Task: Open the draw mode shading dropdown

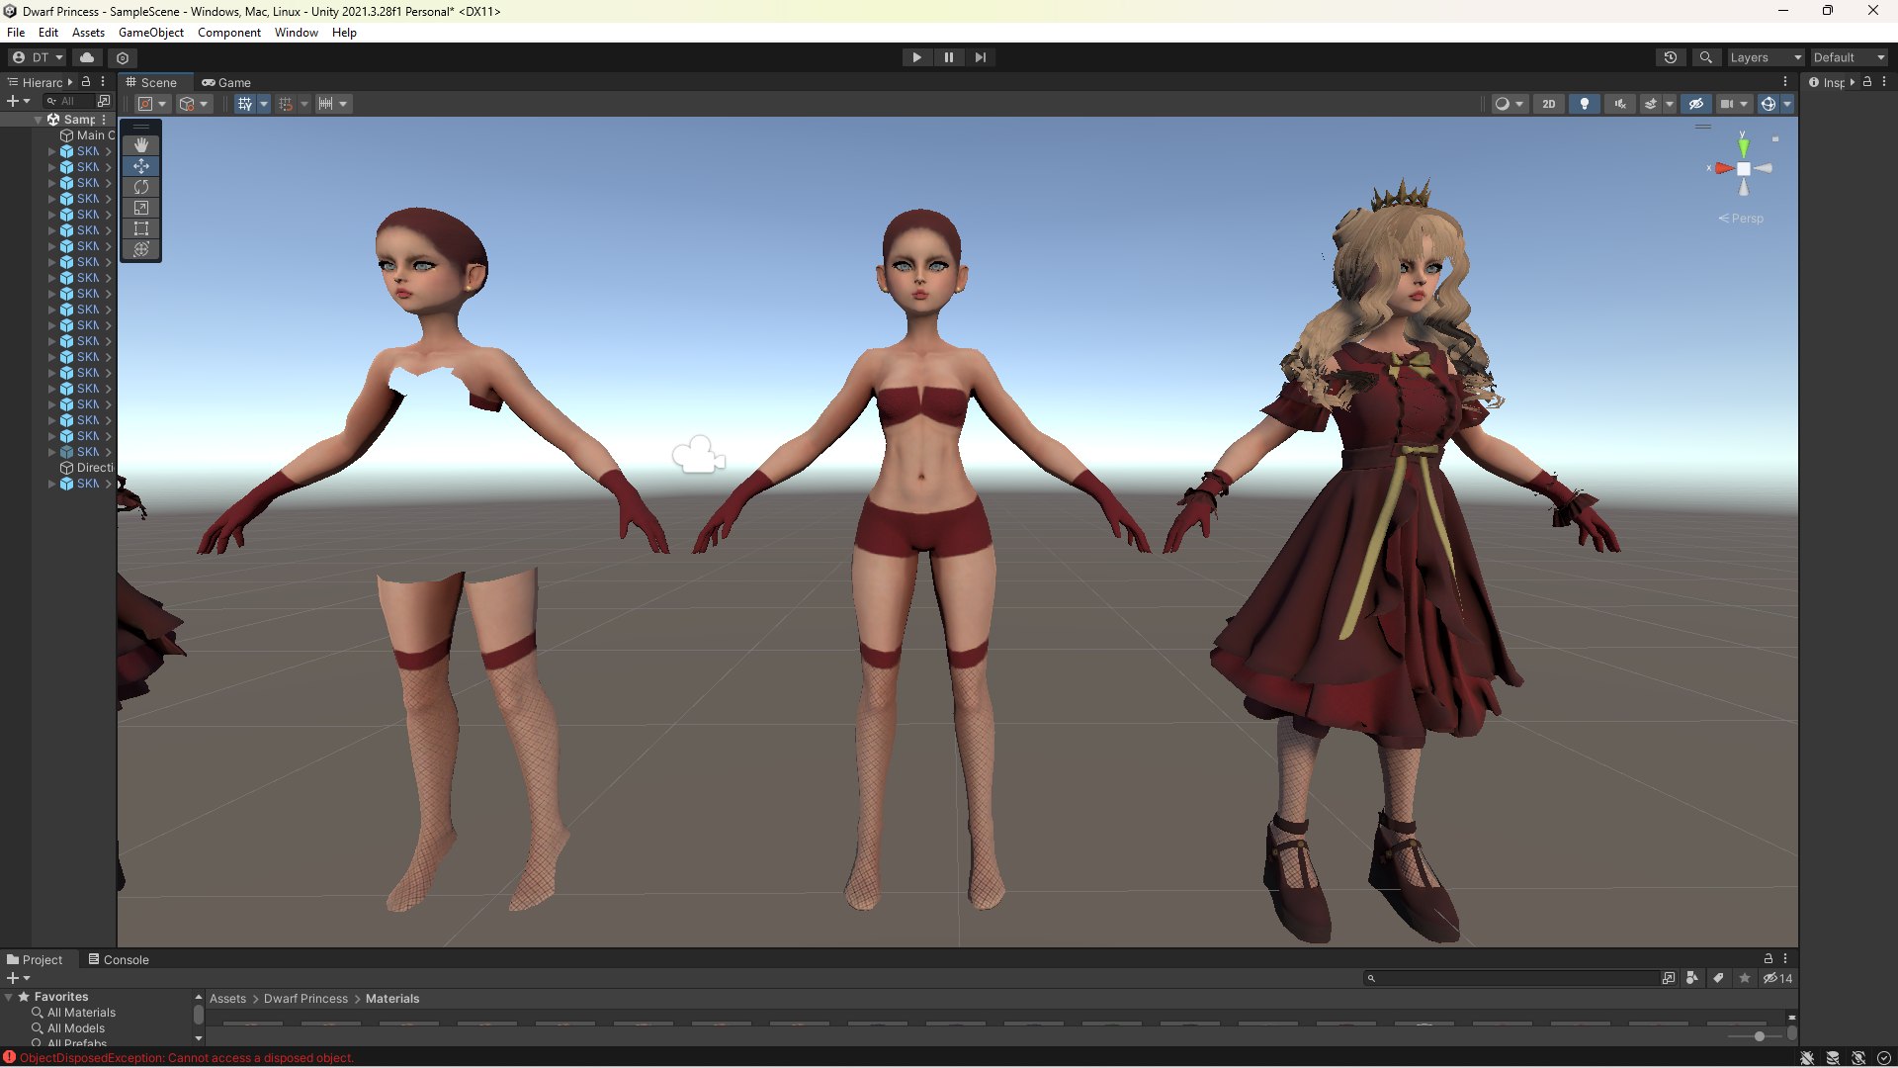Action: (1510, 104)
